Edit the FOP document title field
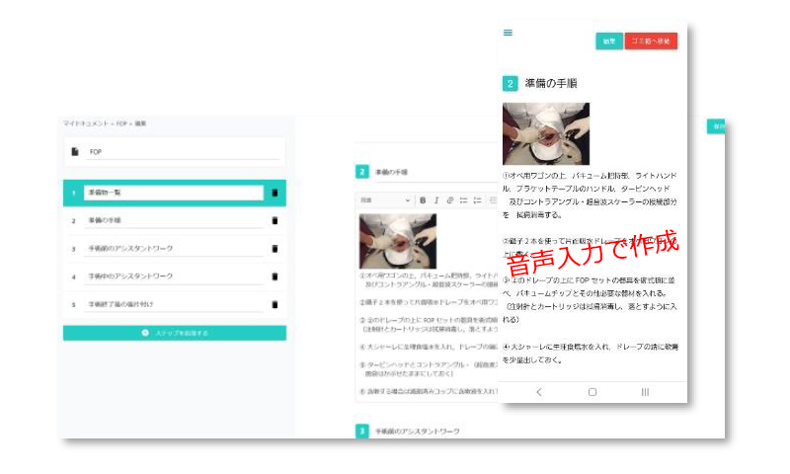Viewport: 790px width, 474px height. tap(183, 152)
